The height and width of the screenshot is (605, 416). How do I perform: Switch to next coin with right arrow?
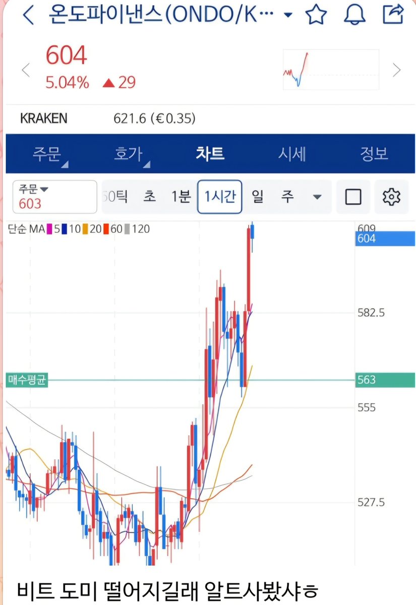click(x=397, y=70)
